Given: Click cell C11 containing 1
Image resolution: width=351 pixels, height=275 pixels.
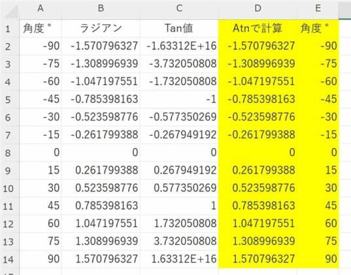Looking at the screenshot, I should coord(179,206).
